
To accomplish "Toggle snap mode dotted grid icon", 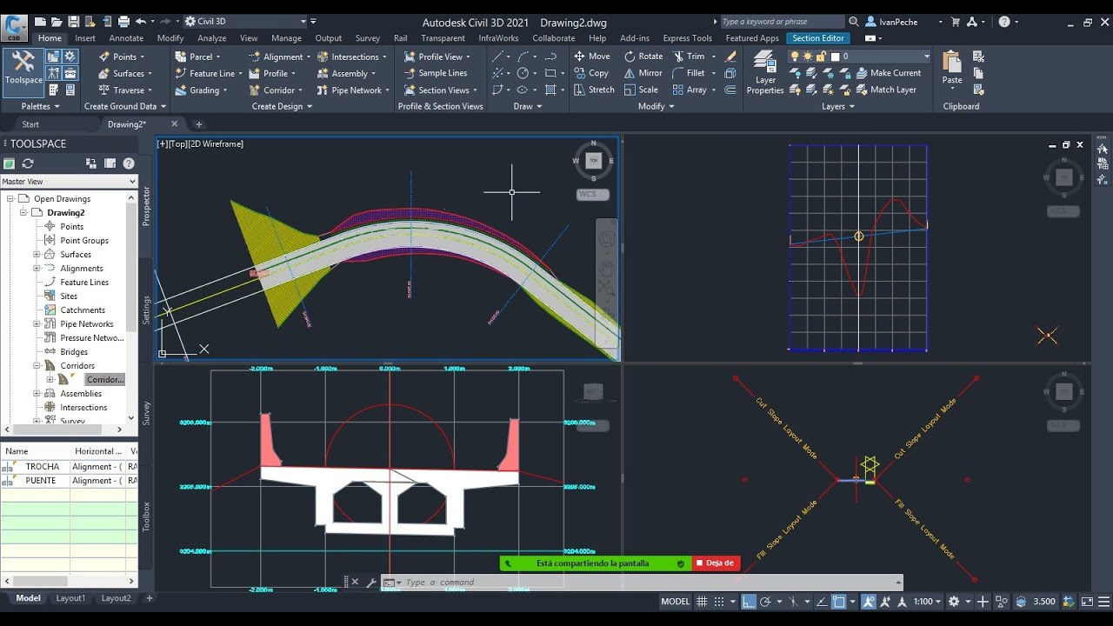I will point(719,601).
